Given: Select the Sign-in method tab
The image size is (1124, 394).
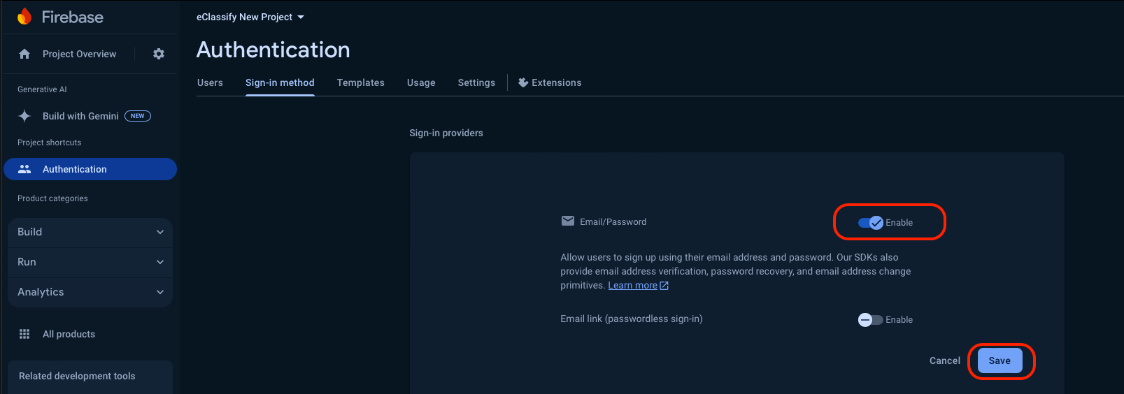Looking at the screenshot, I should point(280,82).
